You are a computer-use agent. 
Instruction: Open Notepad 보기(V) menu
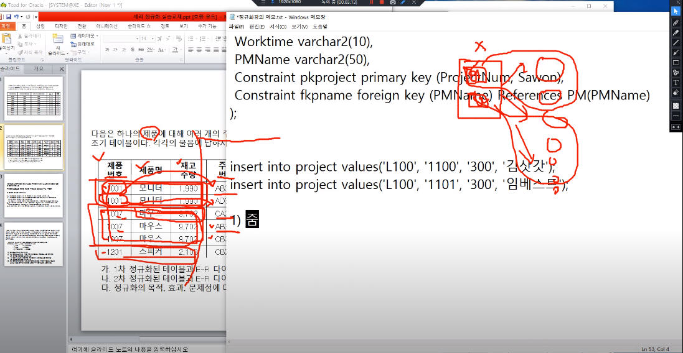click(299, 27)
